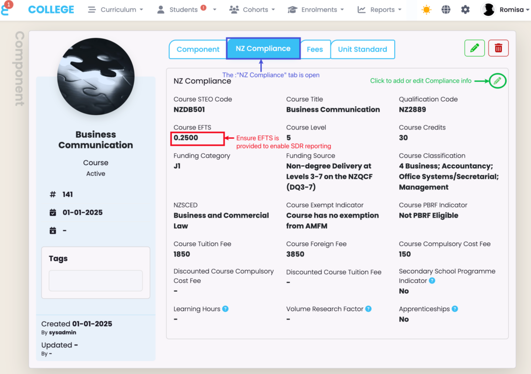531x374 pixels.
Task: Open the Unit Standard tab
Action: 362,49
